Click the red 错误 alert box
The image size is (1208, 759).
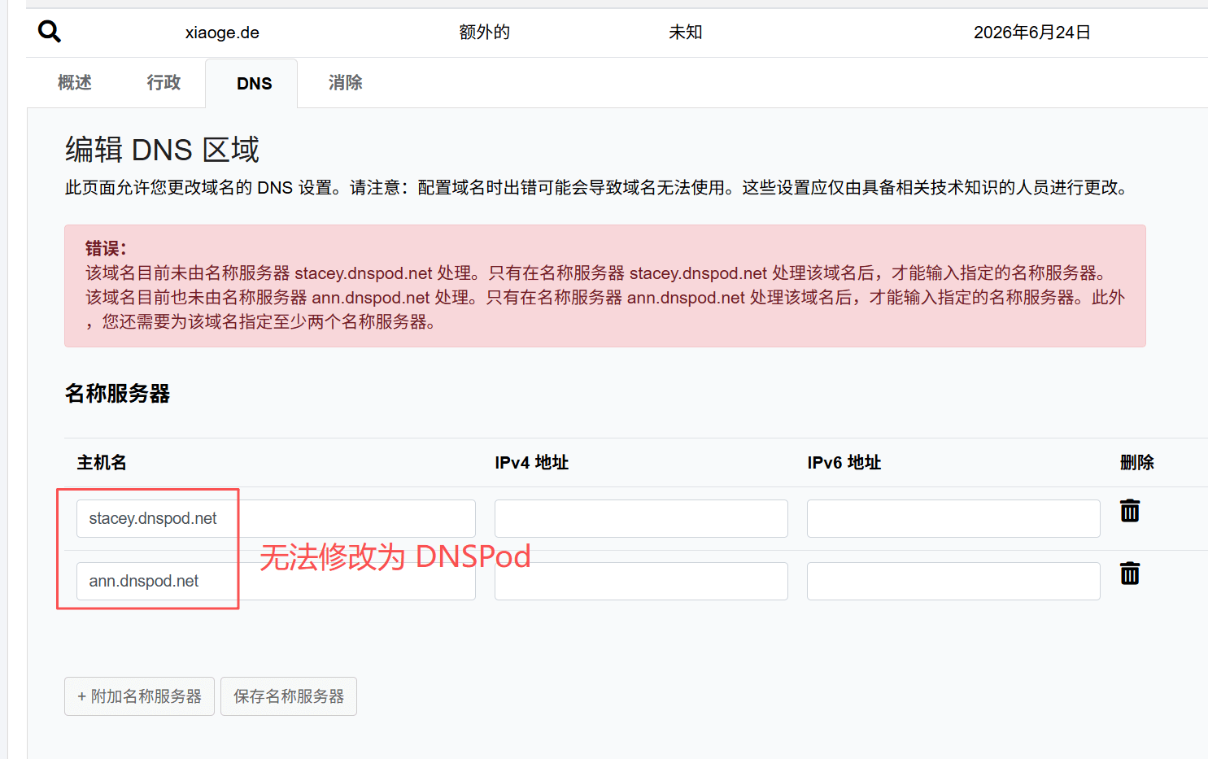[x=604, y=286]
